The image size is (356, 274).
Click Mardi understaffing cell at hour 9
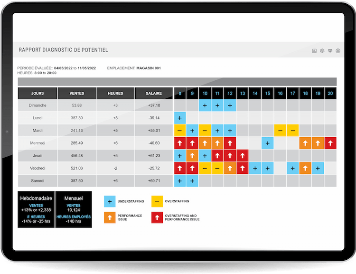(192, 131)
